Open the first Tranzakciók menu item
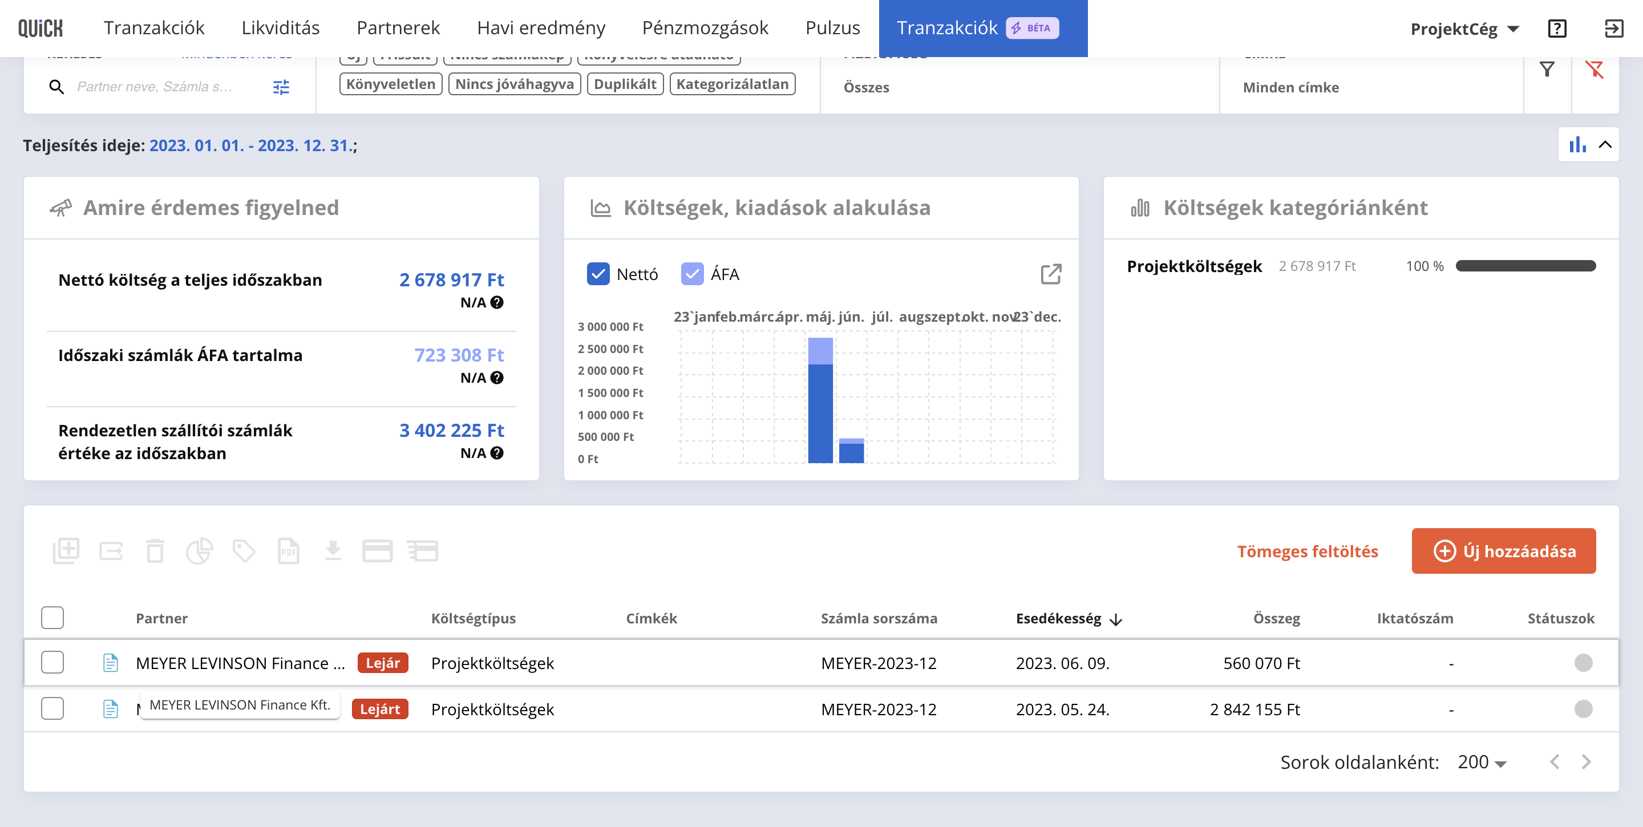 pyautogui.click(x=153, y=28)
